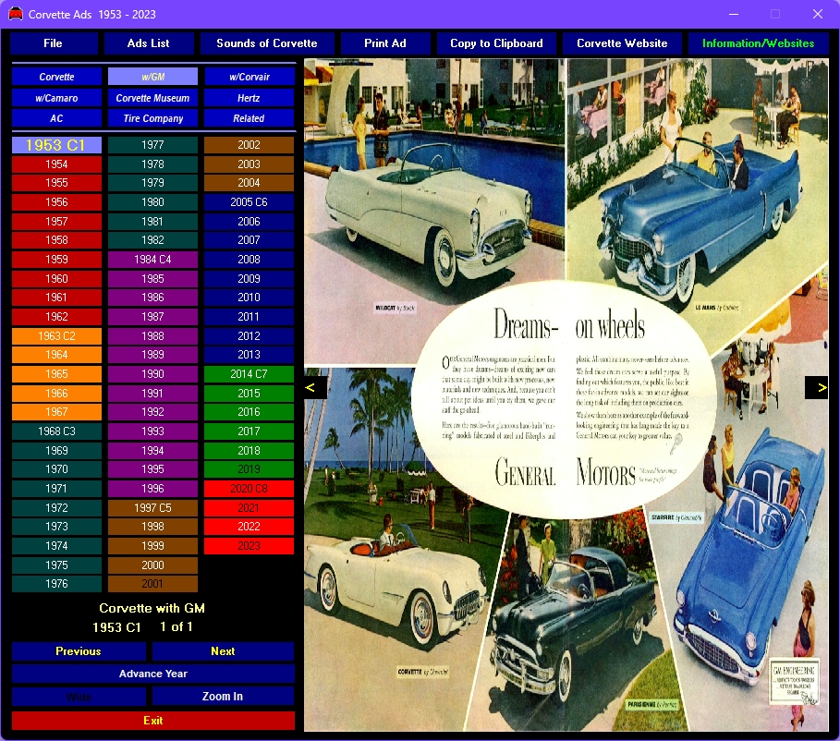This screenshot has height=741, width=840.
Task: Click the red Exit button
Action: (x=153, y=721)
